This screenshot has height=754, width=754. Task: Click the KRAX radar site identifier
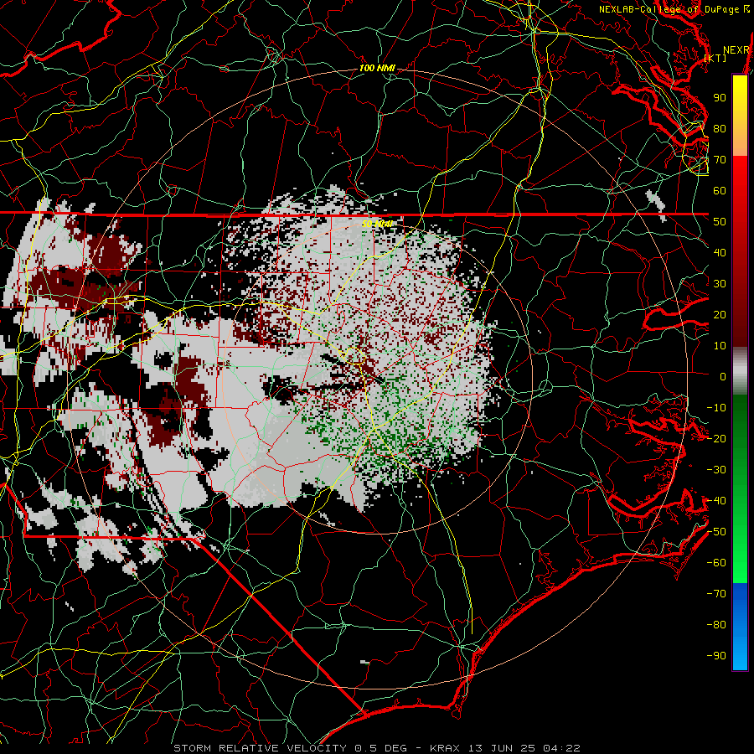click(445, 748)
